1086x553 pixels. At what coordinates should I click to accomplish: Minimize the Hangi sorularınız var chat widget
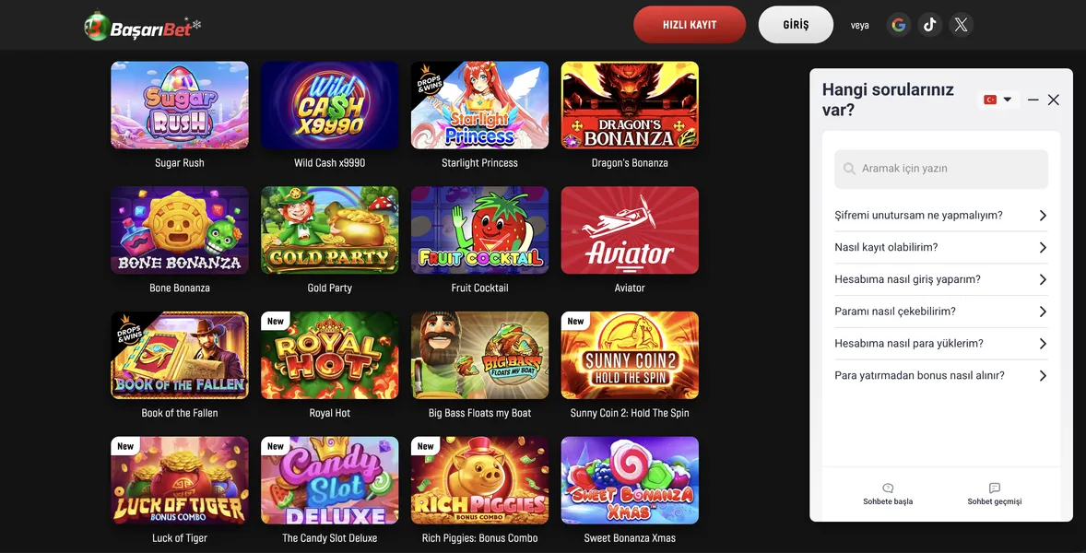[1033, 100]
